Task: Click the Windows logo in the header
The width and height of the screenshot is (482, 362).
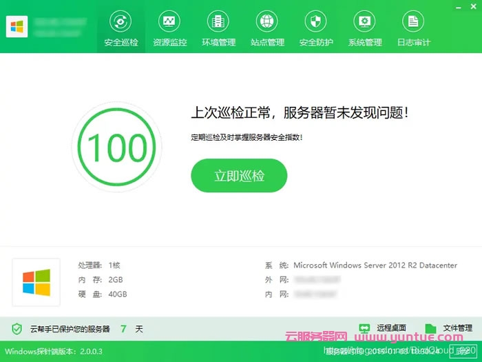Action: (17, 27)
